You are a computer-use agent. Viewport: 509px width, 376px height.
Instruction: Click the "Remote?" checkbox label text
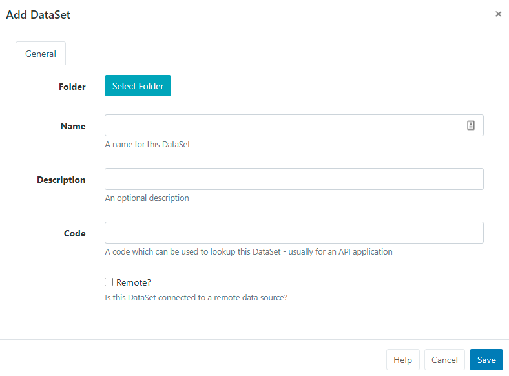(133, 282)
